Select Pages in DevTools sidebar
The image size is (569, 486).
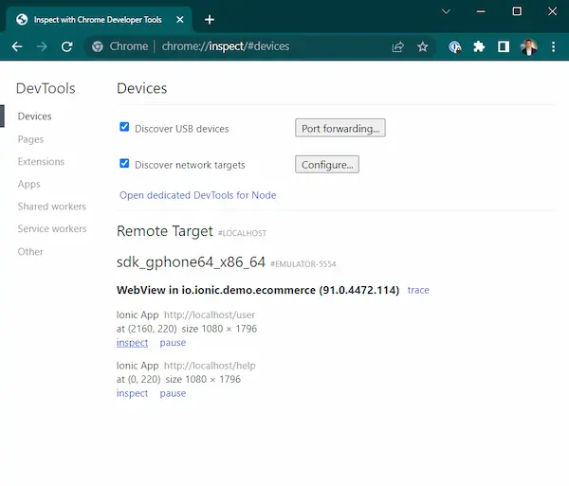tap(30, 139)
